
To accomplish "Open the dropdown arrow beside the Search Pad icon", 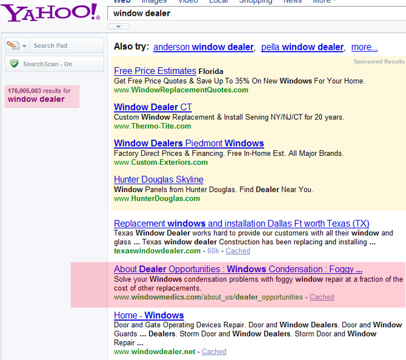I will 25,46.
